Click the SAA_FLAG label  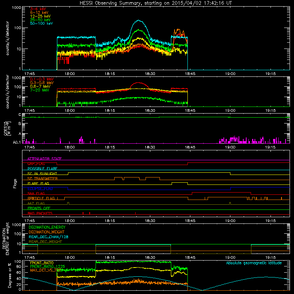click(x=36, y=193)
